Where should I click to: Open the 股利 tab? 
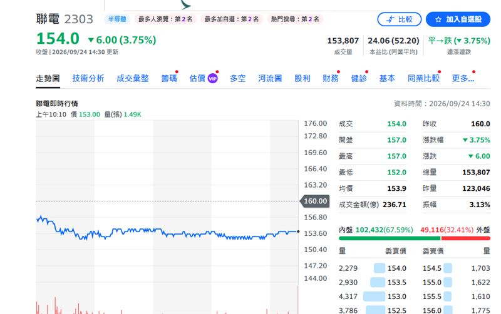[302, 79]
